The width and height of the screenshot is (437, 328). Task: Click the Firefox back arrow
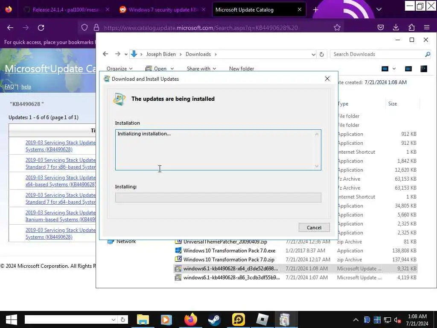pos(10,28)
